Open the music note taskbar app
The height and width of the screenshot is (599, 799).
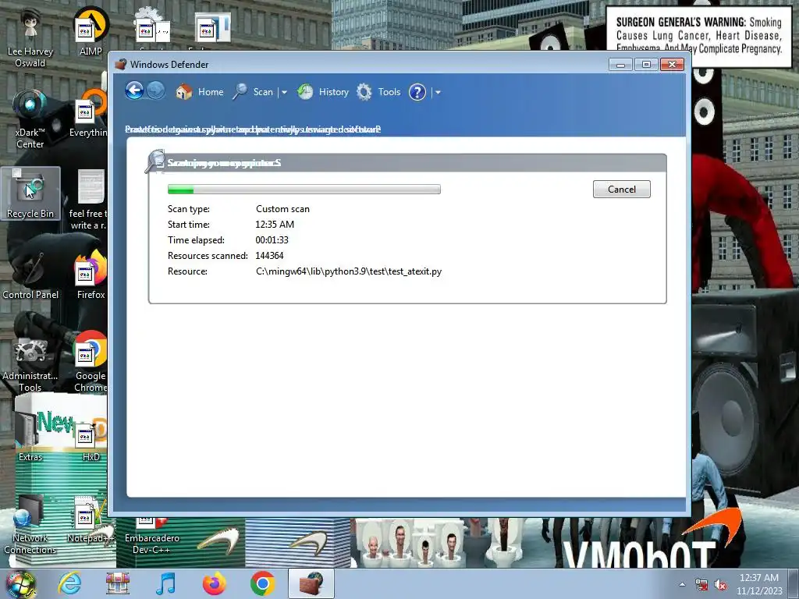(165, 583)
